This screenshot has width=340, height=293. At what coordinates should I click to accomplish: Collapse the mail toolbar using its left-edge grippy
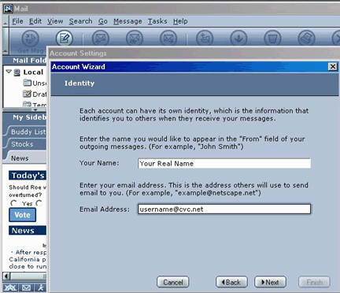(6, 41)
